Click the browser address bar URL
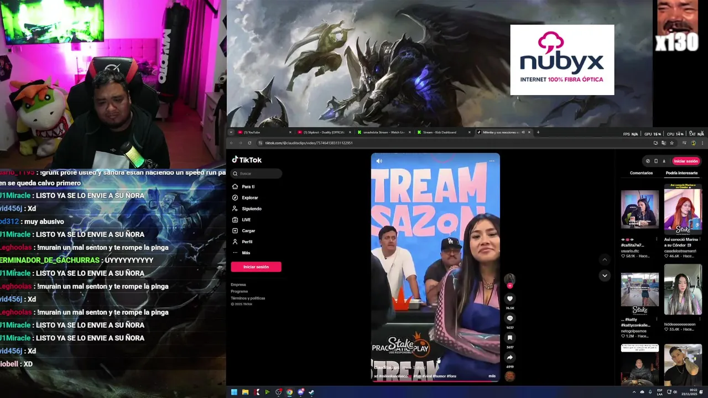 pos(309,143)
